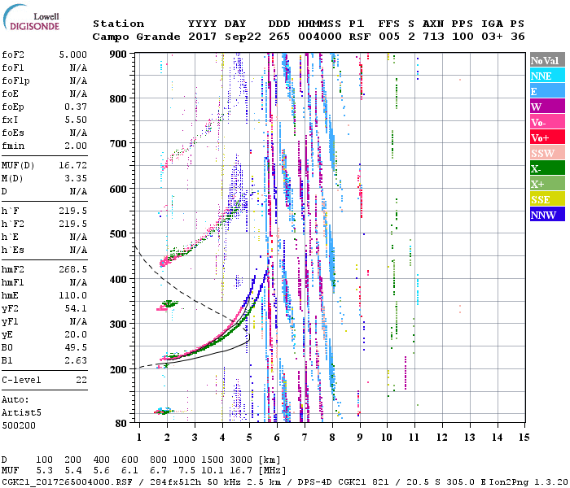Image resolution: width=570 pixels, height=488 pixels.
Task: Click the station name Campo Grande
Action: [x=136, y=37]
